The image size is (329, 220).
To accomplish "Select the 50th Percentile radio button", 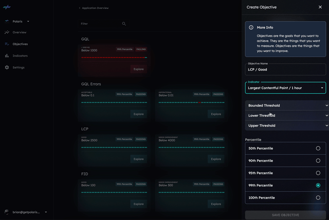I will (318, 148).
